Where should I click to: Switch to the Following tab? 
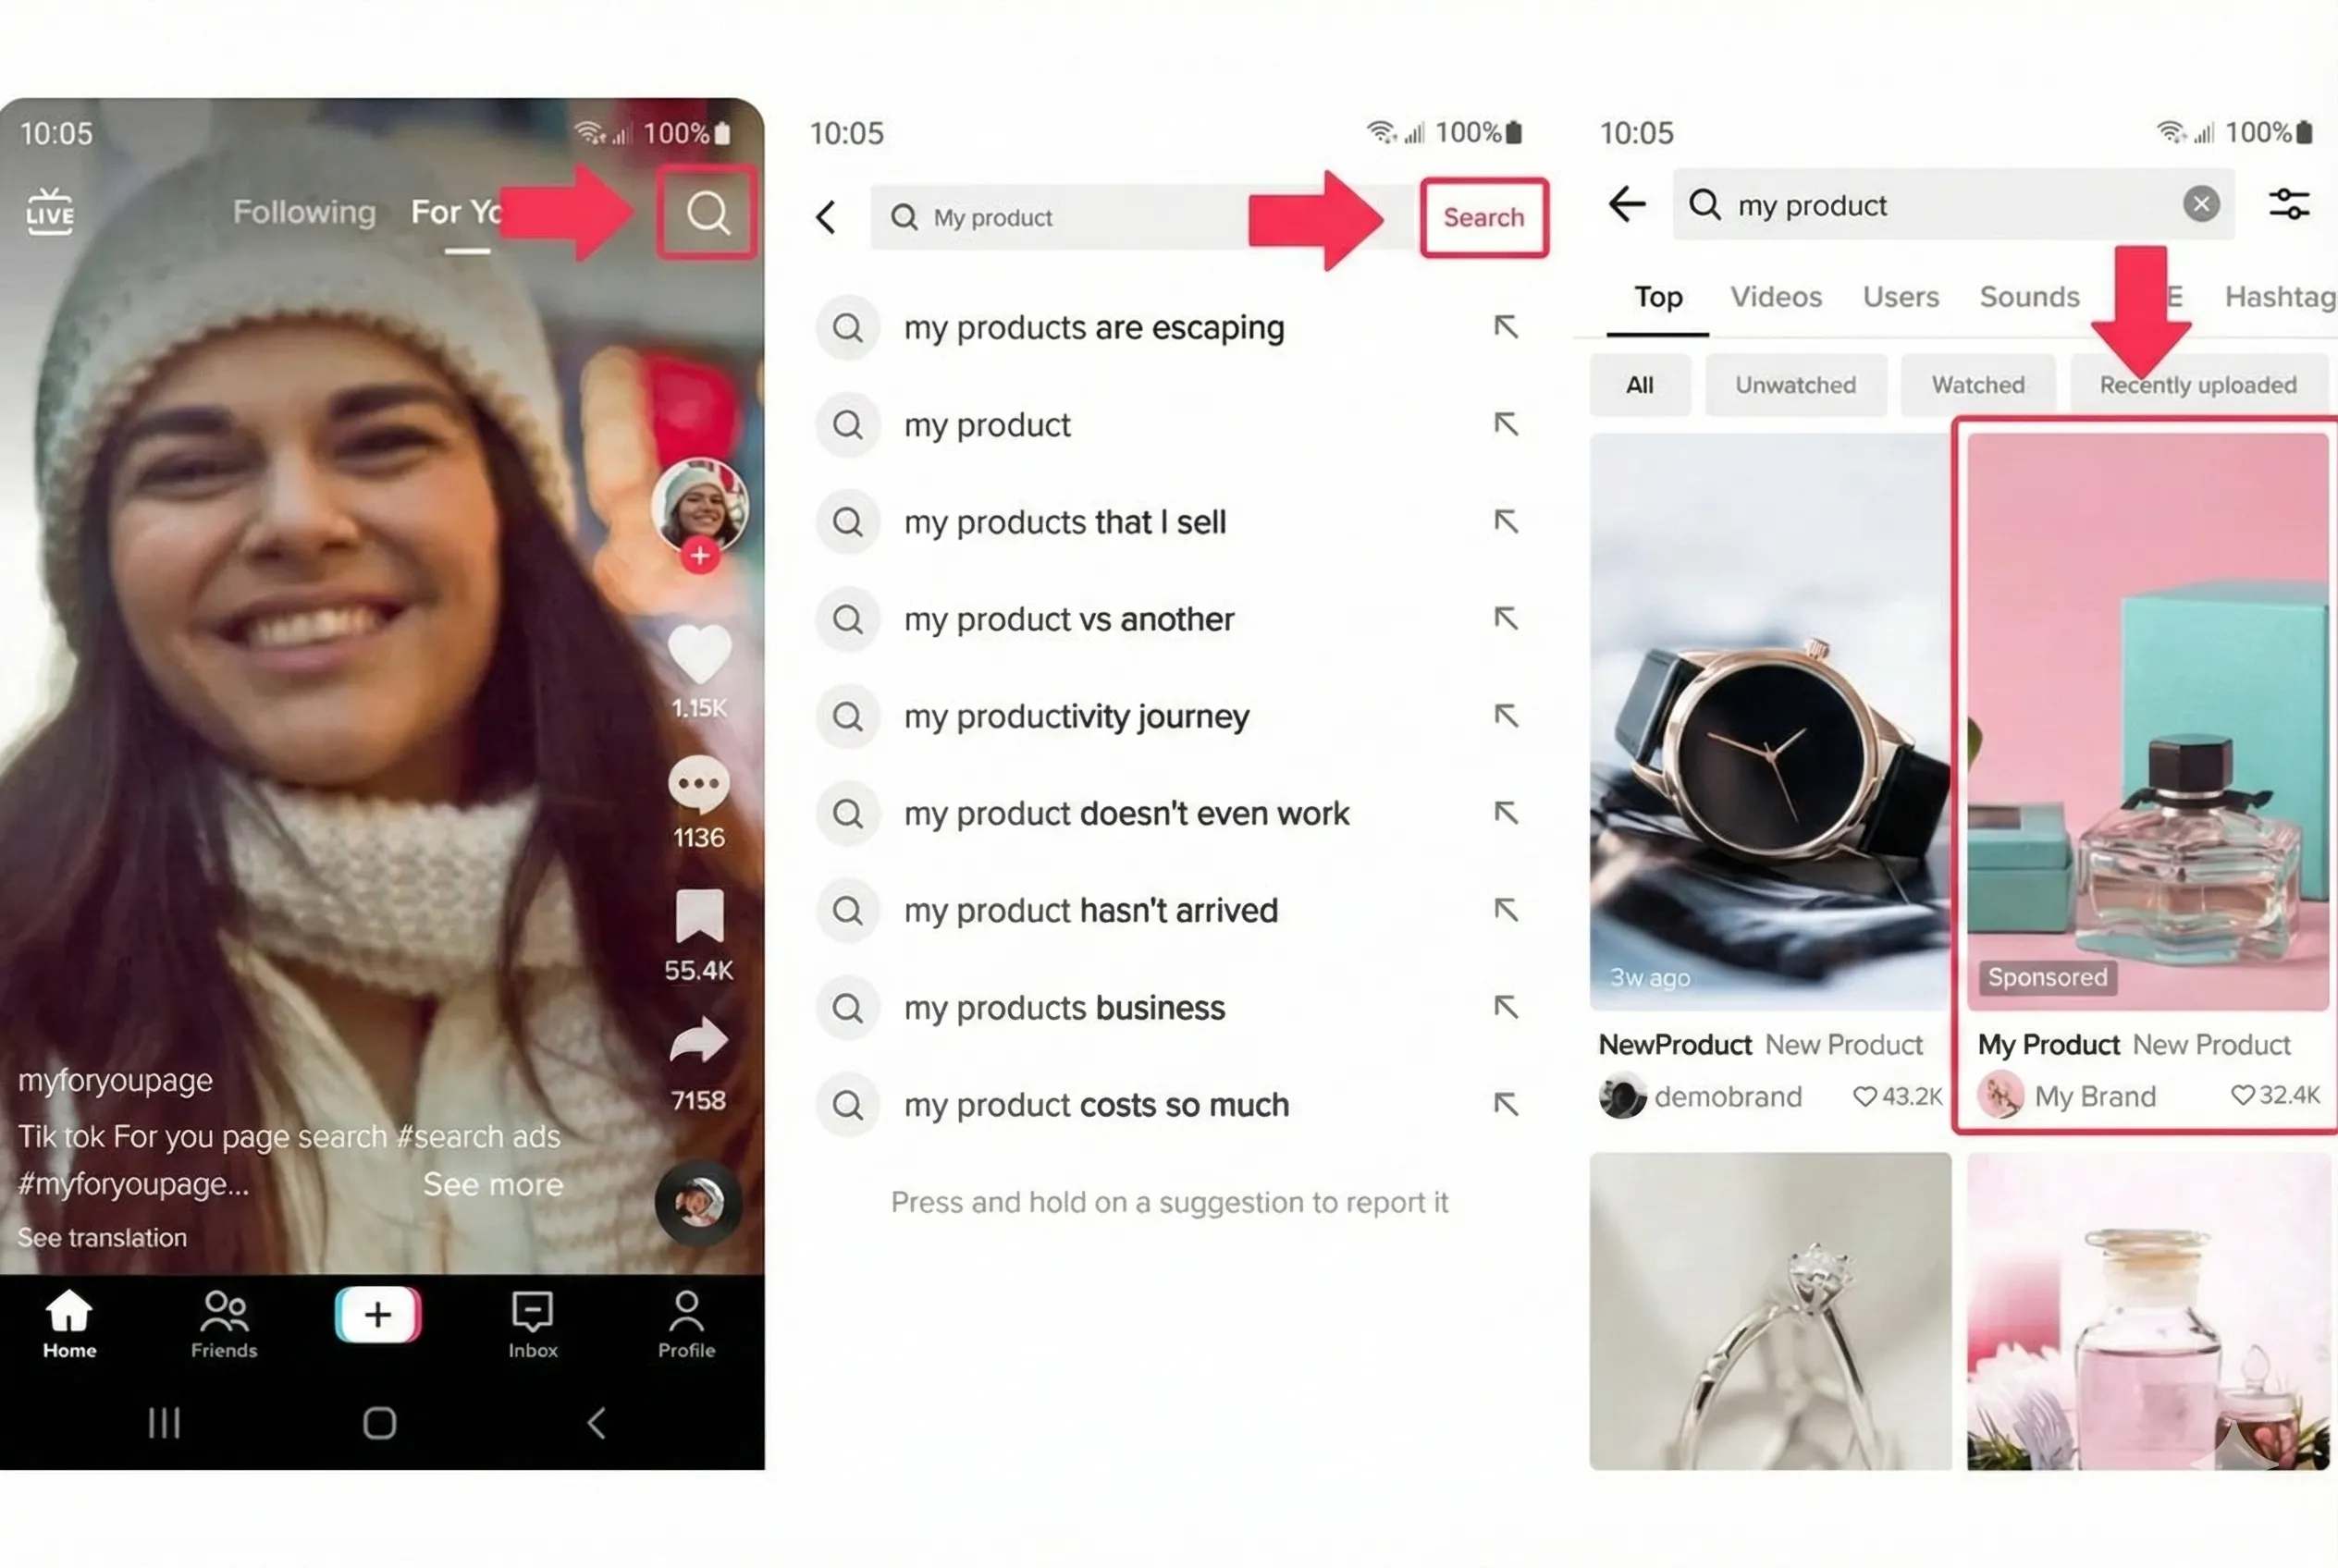point(303,211)
